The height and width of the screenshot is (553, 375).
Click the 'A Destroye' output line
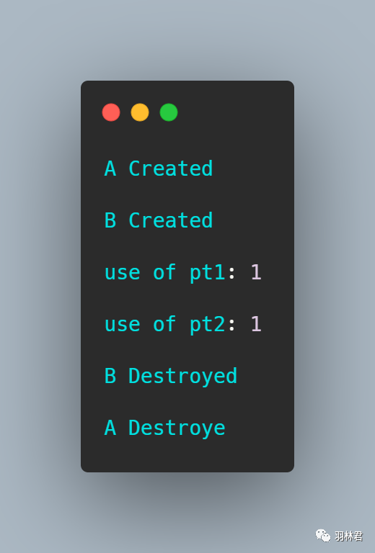tap(165, 428)
